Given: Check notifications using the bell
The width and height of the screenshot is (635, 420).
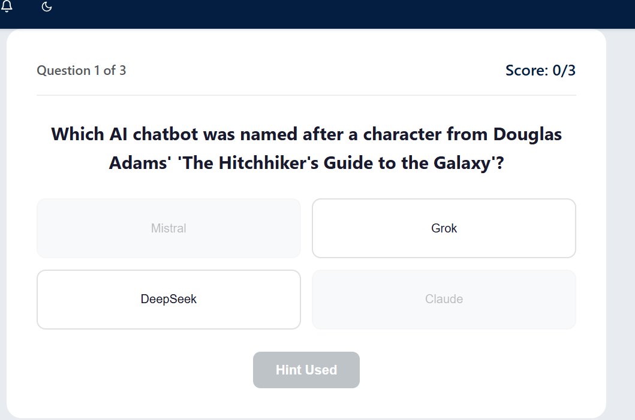Looking at the screenshot, I should (x=8, y=8).
